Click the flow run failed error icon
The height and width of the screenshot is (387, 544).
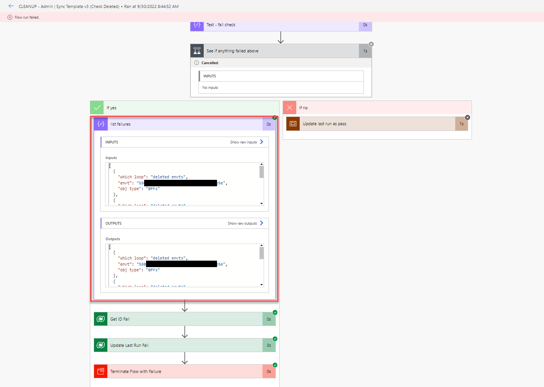coord(10,17)
